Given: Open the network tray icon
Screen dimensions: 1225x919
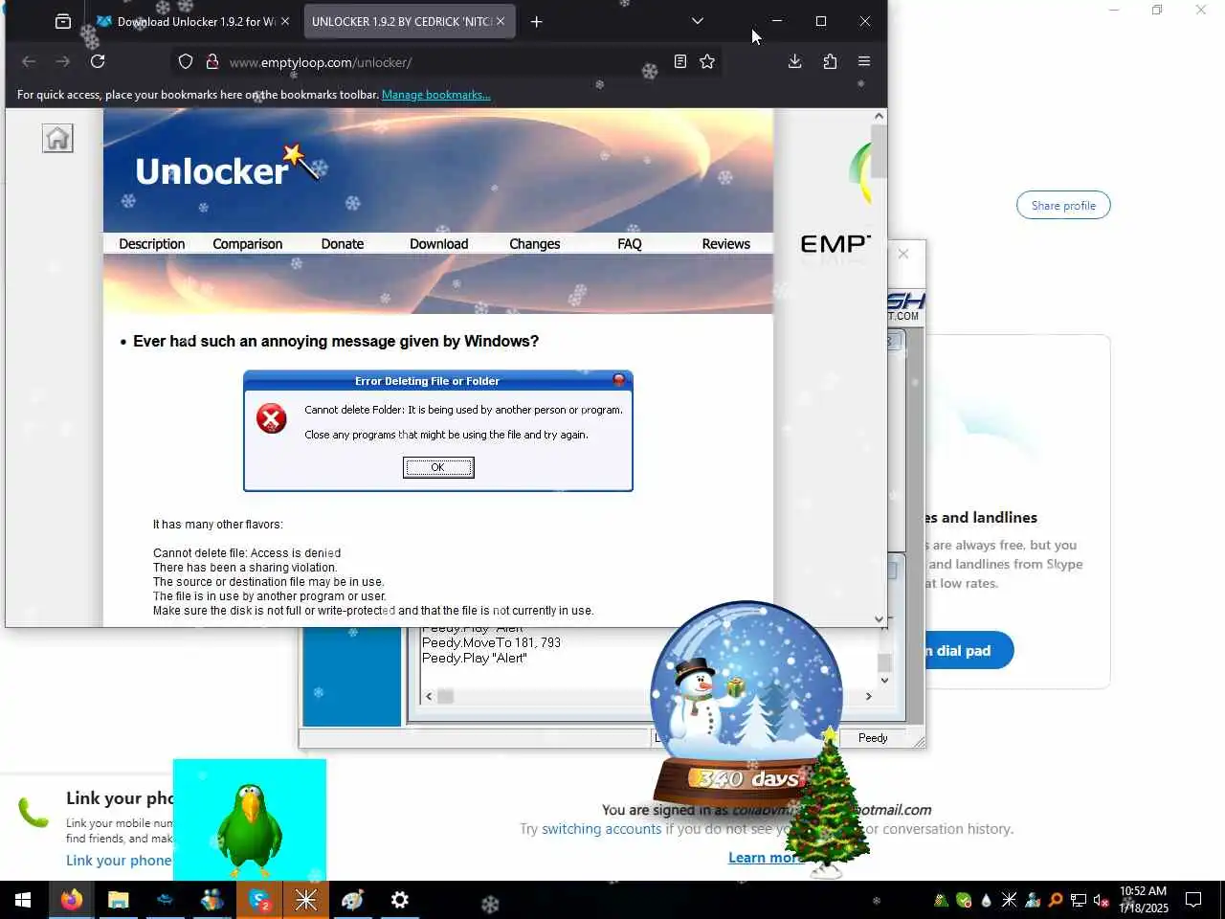Looking at the screenshot, I should pos(1079,900).
